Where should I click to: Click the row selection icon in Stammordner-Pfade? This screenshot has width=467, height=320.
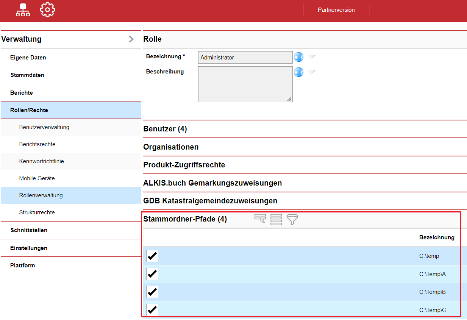pyautogui.click(x=260, y=219)
